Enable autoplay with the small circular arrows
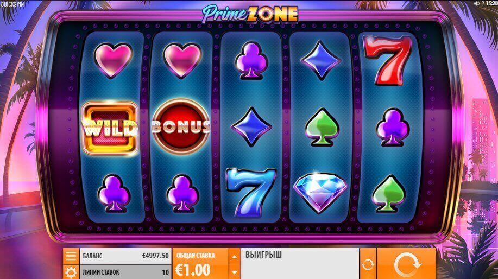The image size is (498, 279). (368, 264)
